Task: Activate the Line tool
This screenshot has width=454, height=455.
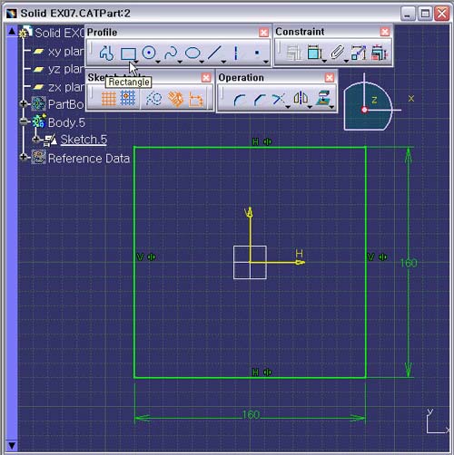Action: tap(214, 53)
